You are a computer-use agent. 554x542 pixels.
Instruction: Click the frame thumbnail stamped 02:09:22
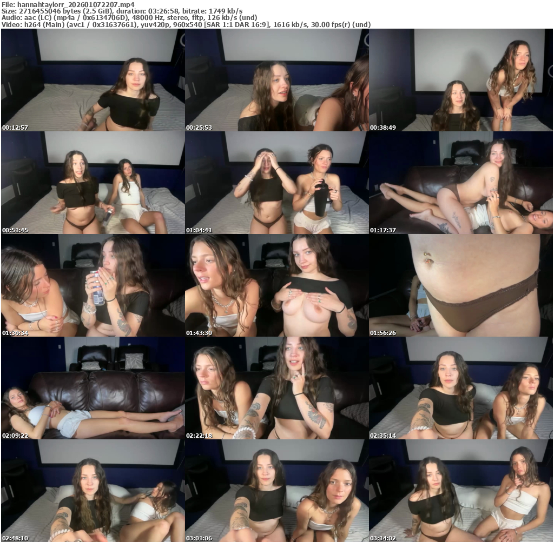click(93, 388)
